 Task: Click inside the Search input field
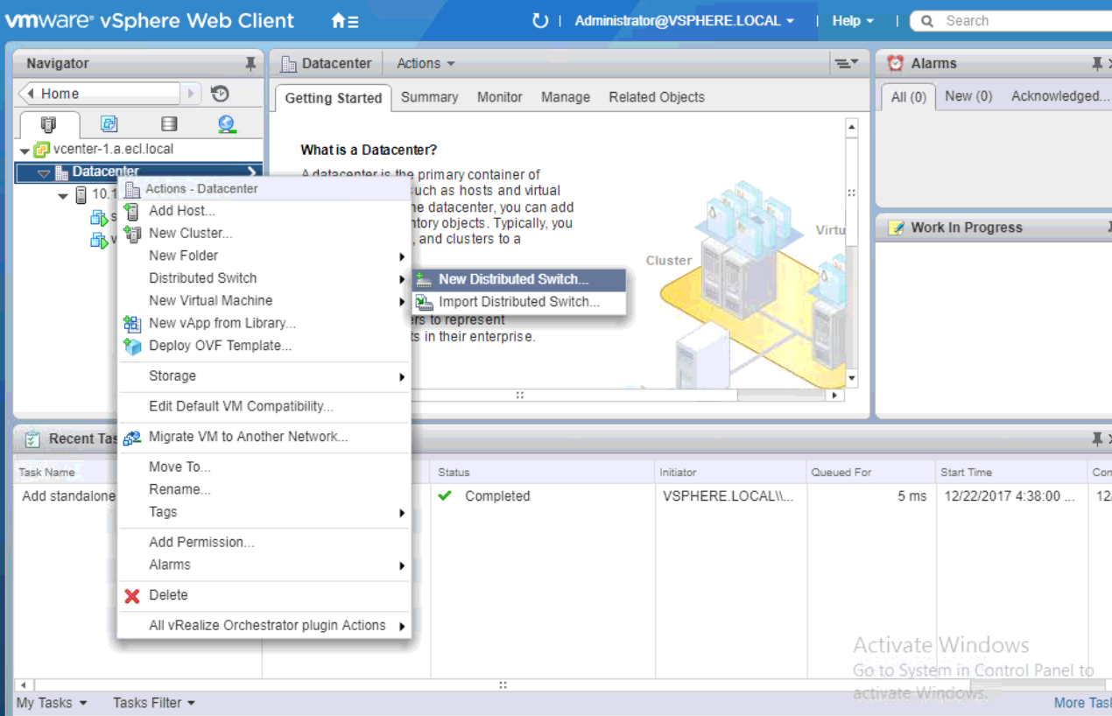point(1016,21)
